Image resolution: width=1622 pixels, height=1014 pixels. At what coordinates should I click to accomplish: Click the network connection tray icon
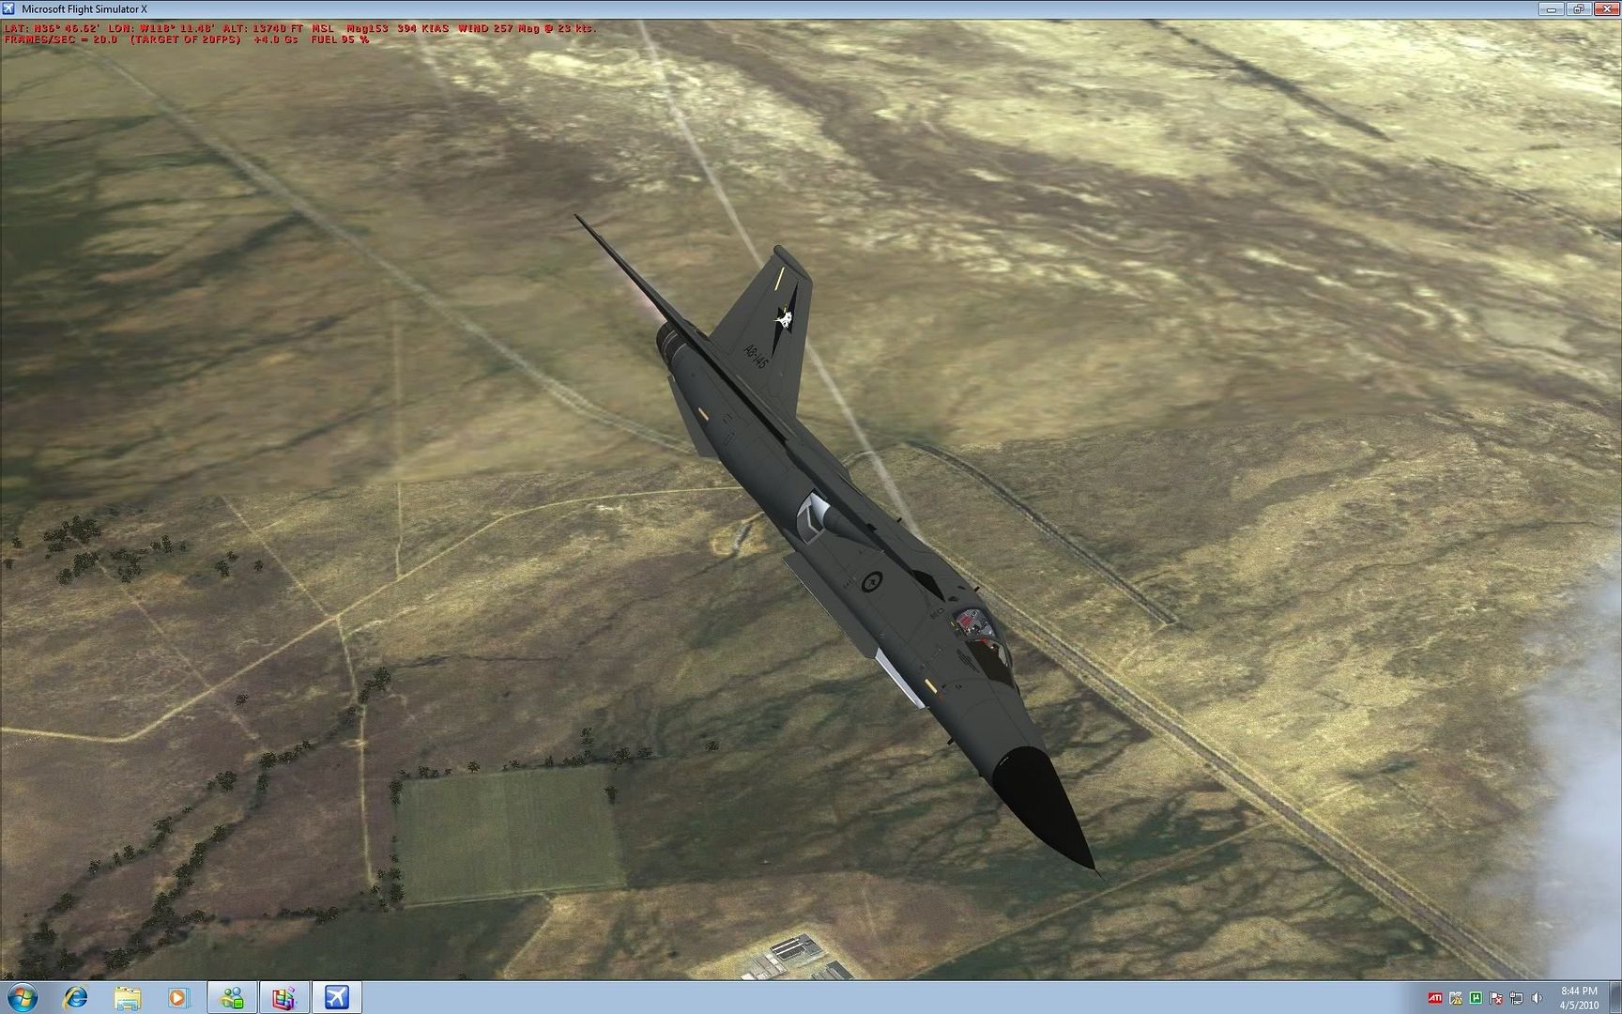(1516, 998)
